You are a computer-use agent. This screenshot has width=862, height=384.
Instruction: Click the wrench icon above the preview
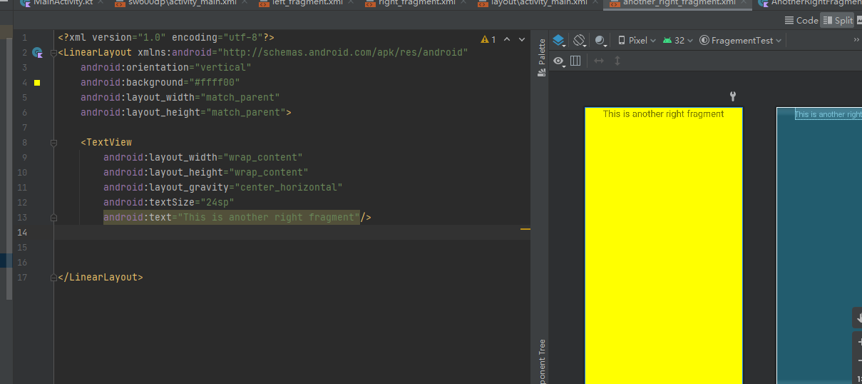click(732, 96)
